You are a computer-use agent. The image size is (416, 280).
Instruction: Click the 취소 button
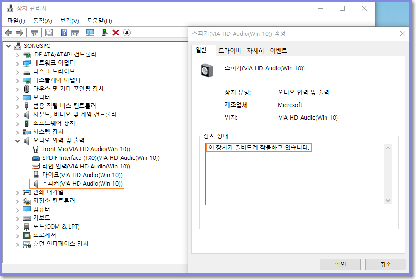click(385, 264)
